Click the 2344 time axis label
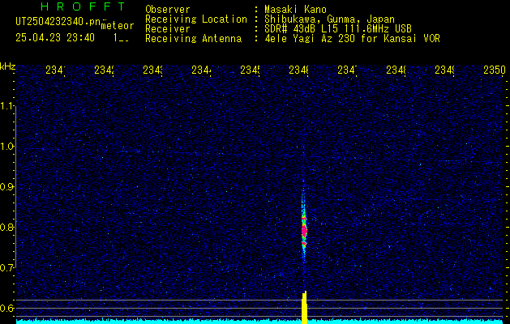Image resolution: width=510 pixels, height=324 pixels. (201, 70)
